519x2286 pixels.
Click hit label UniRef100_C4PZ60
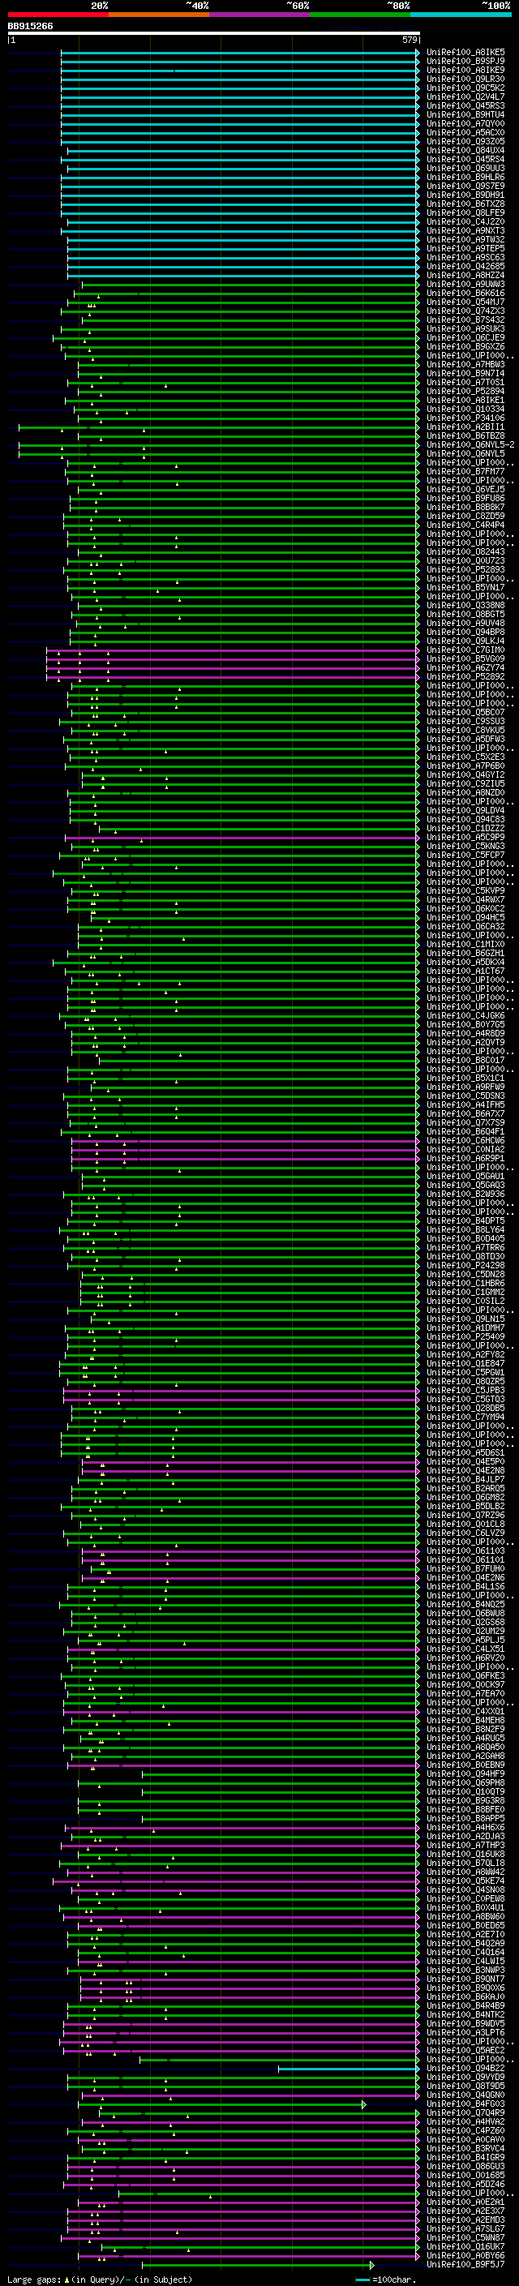(465, 2130)
